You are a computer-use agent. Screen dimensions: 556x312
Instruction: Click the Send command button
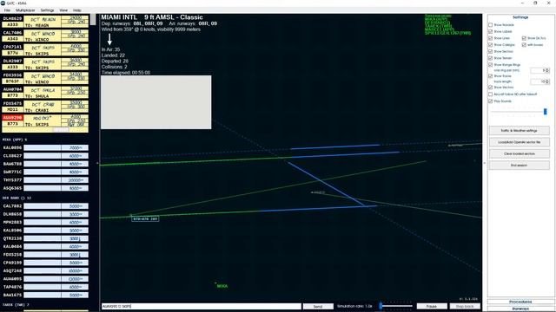318,306
